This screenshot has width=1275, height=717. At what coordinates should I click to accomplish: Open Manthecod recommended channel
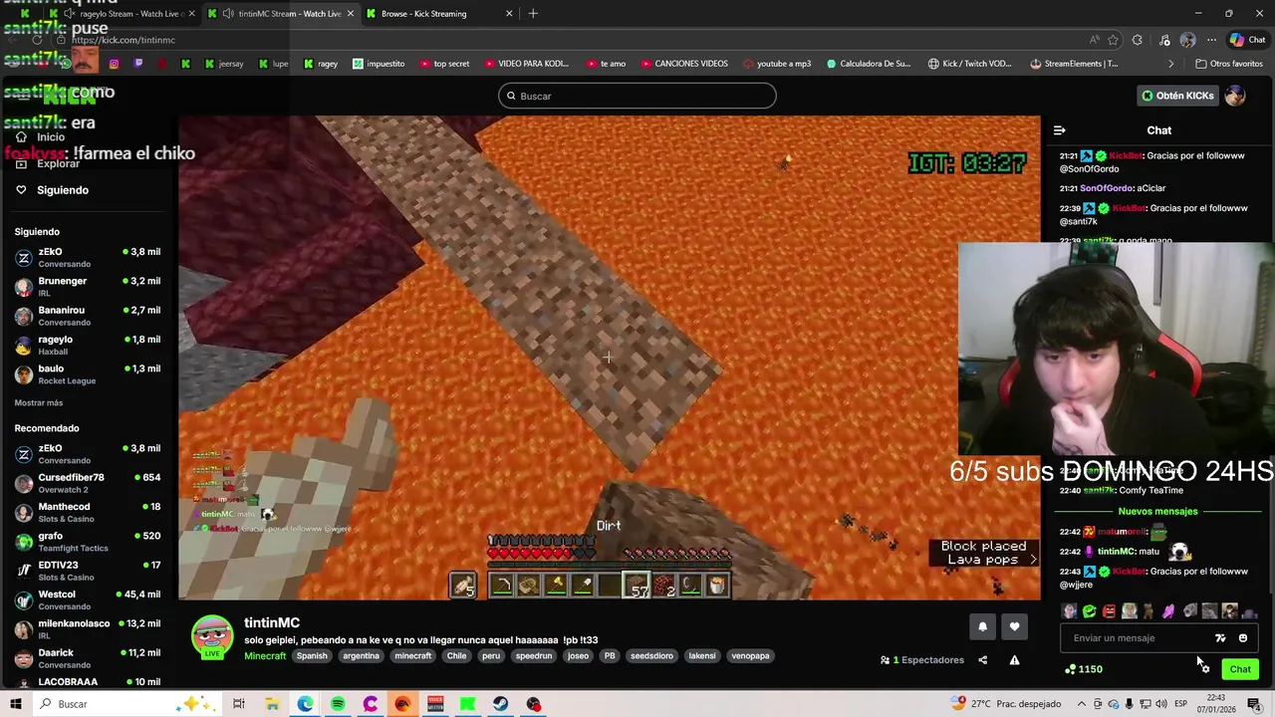[x=88, y=512]
